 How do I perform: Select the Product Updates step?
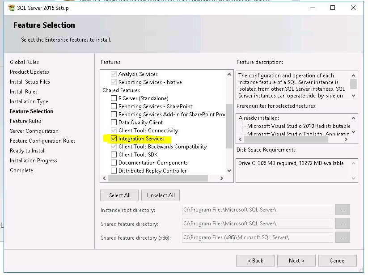click(30, 72)
